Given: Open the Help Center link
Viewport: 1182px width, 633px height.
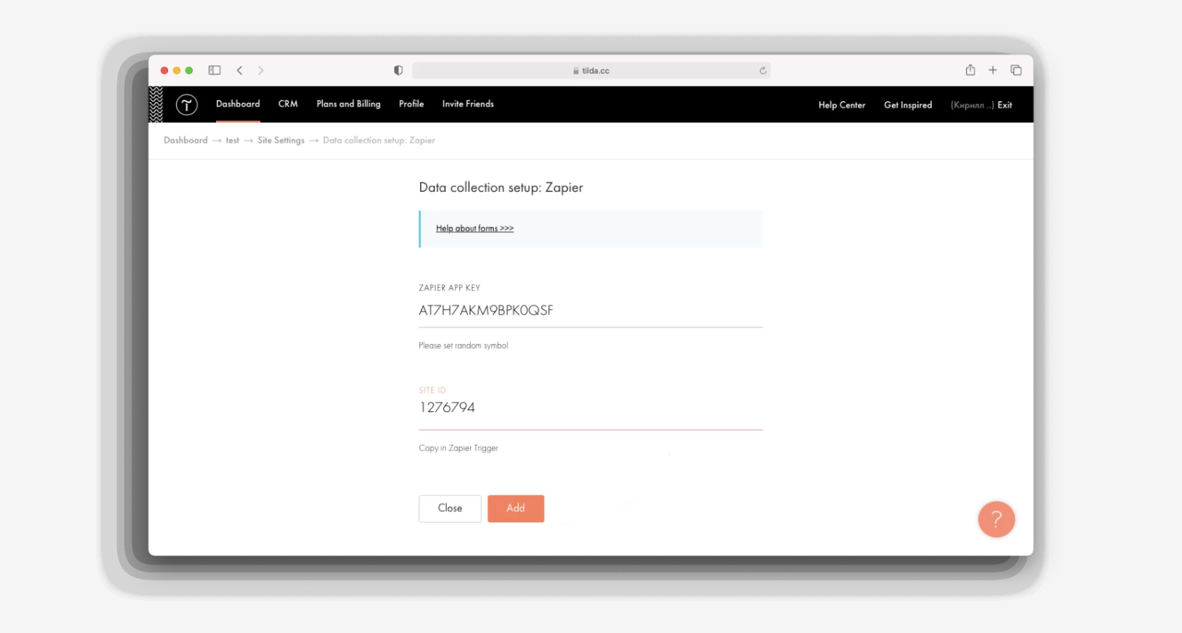Looking at the screenshot, I should click(841, 105).
